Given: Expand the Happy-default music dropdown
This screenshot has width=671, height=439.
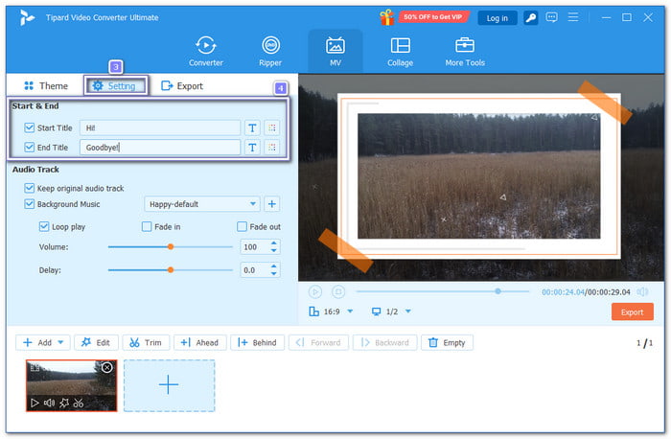Looking at the screenshot, I should pos(253,204).
